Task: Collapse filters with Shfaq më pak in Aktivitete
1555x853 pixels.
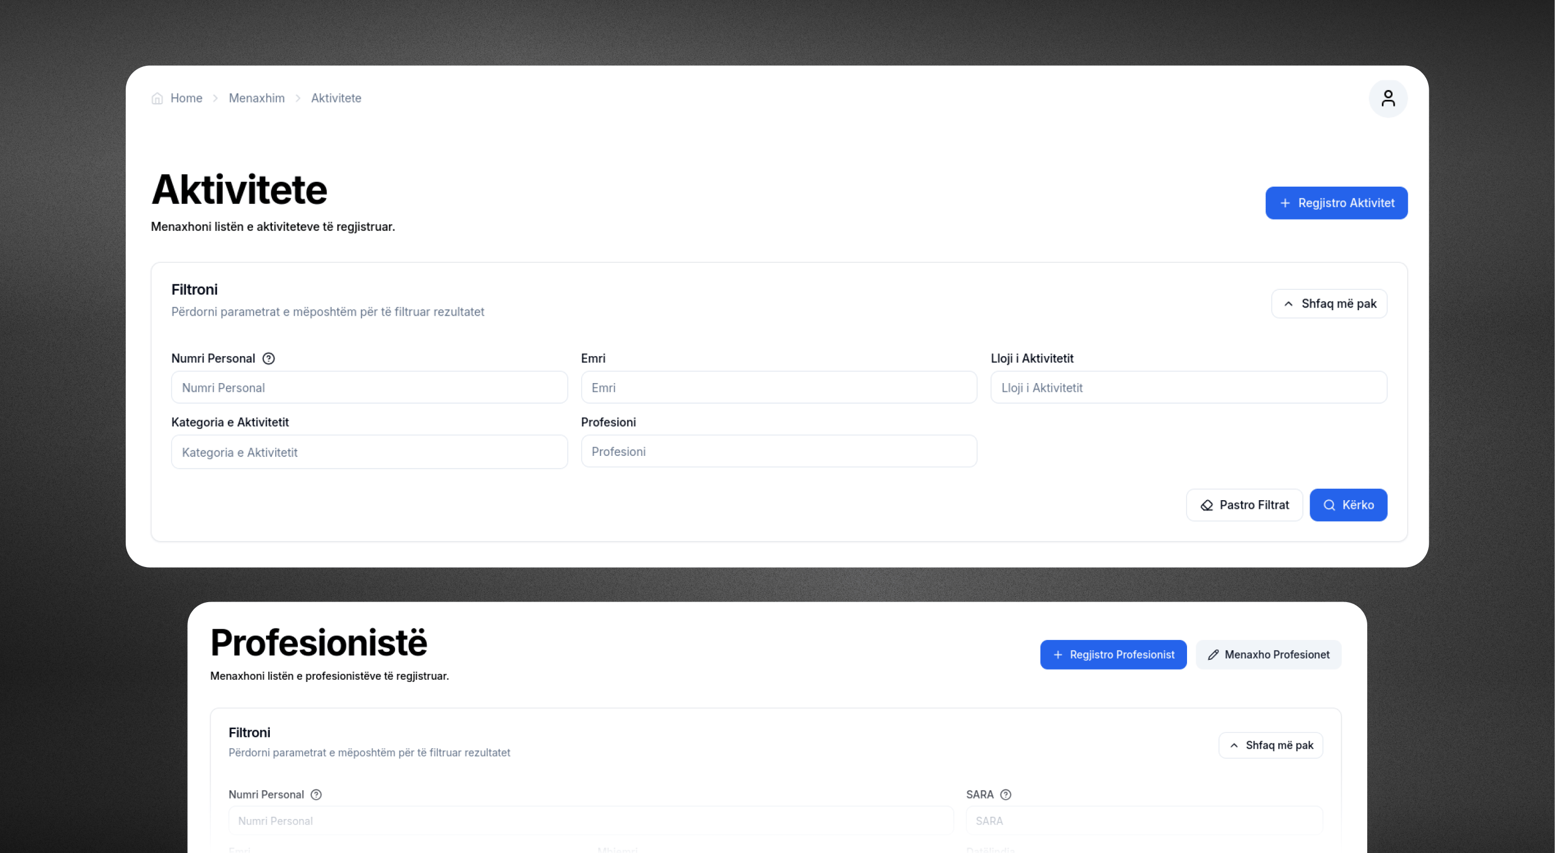Action: click(x=1329, y=304)
